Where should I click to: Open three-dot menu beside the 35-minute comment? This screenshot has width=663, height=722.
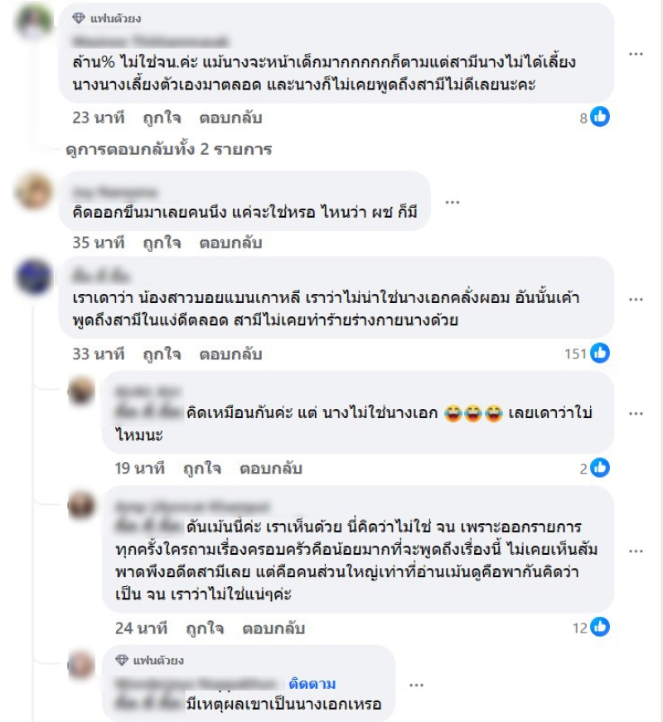[452, 202]
